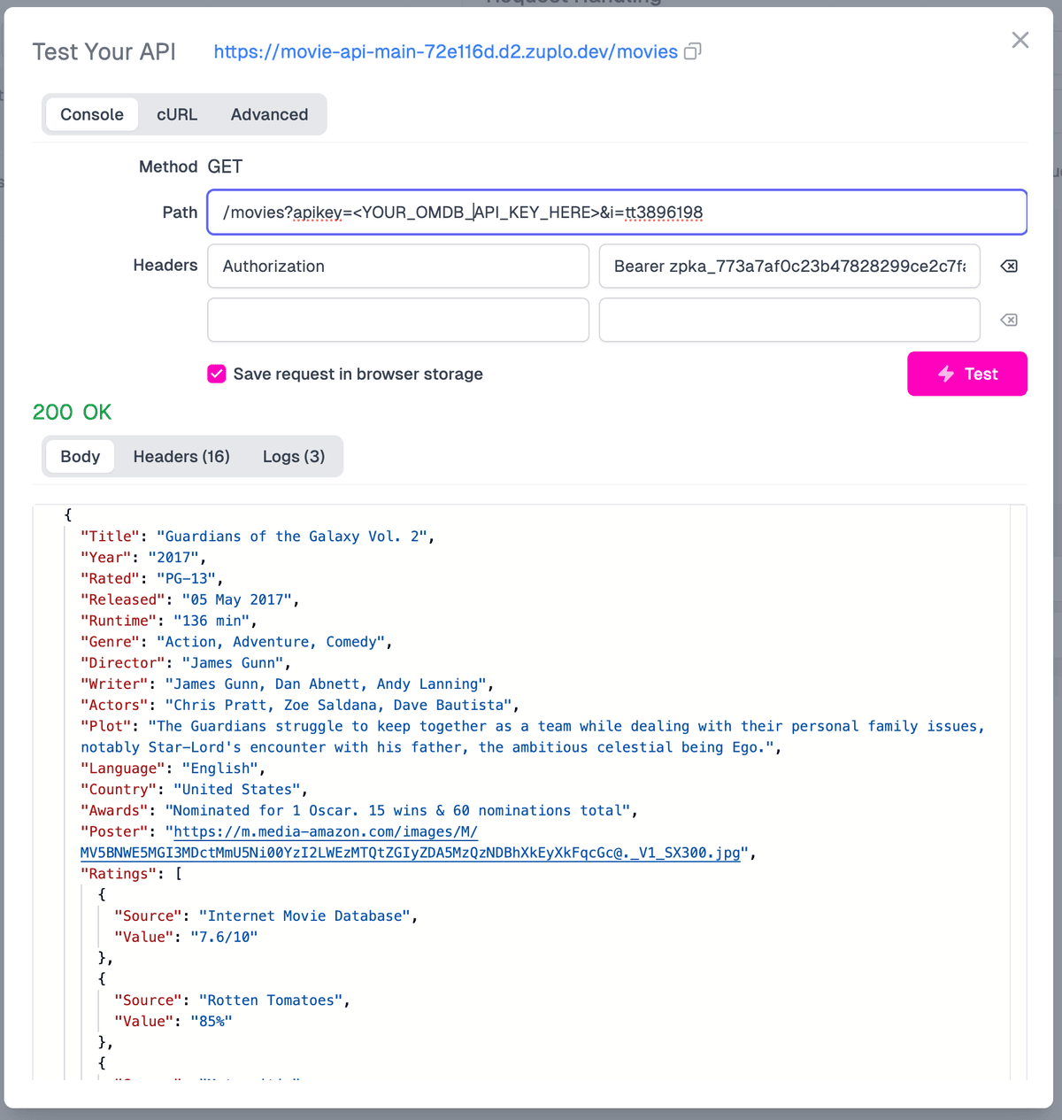Click the Test button

click(966, 374)
